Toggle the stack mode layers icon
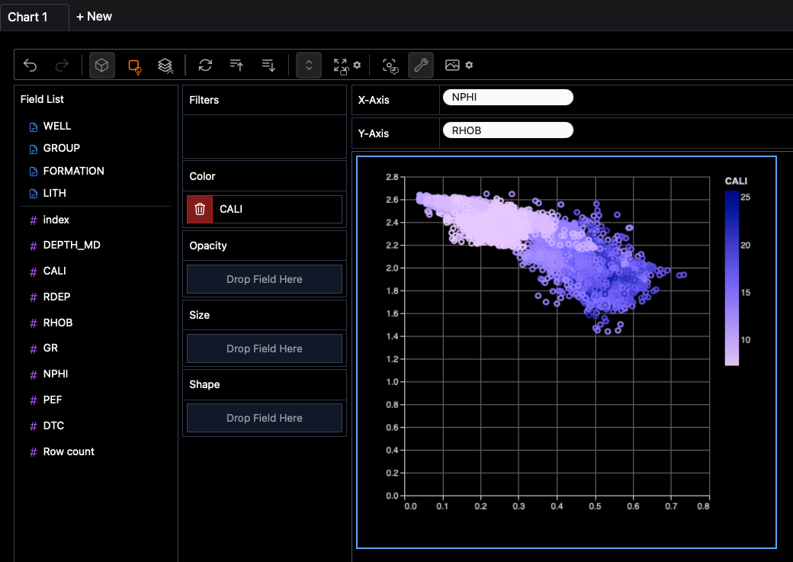 click(x=165, y=66)
